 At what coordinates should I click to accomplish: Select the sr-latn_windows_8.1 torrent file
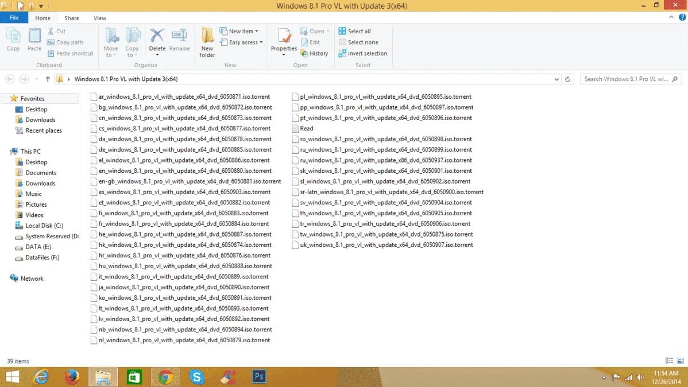[x=388, y=192]
